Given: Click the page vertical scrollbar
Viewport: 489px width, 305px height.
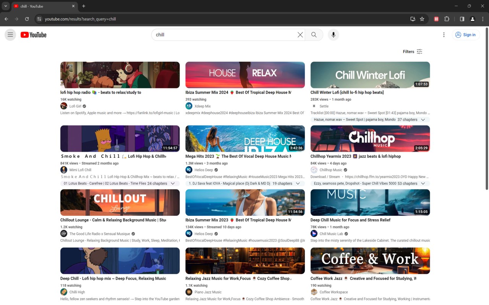Looking at the screenshot, I should pos(486,109).
